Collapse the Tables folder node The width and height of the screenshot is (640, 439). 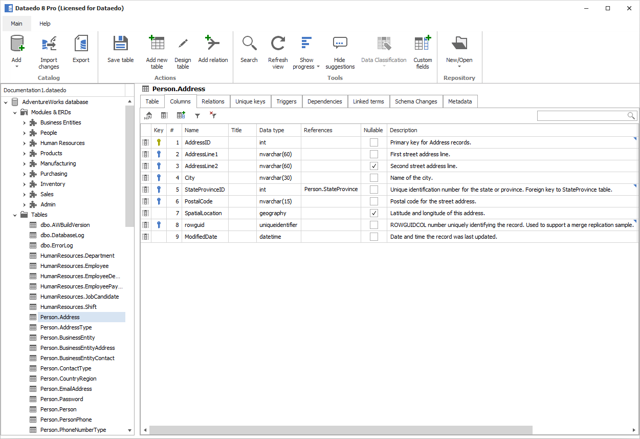tap(15, 215)
